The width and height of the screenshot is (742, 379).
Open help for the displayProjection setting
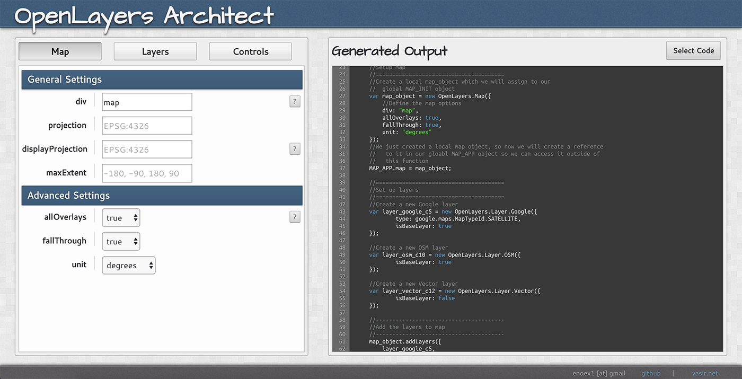295,149
